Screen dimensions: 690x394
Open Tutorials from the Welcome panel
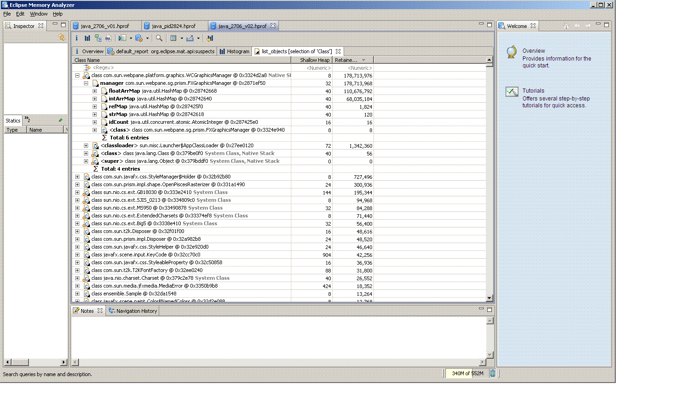pos(533,91)
